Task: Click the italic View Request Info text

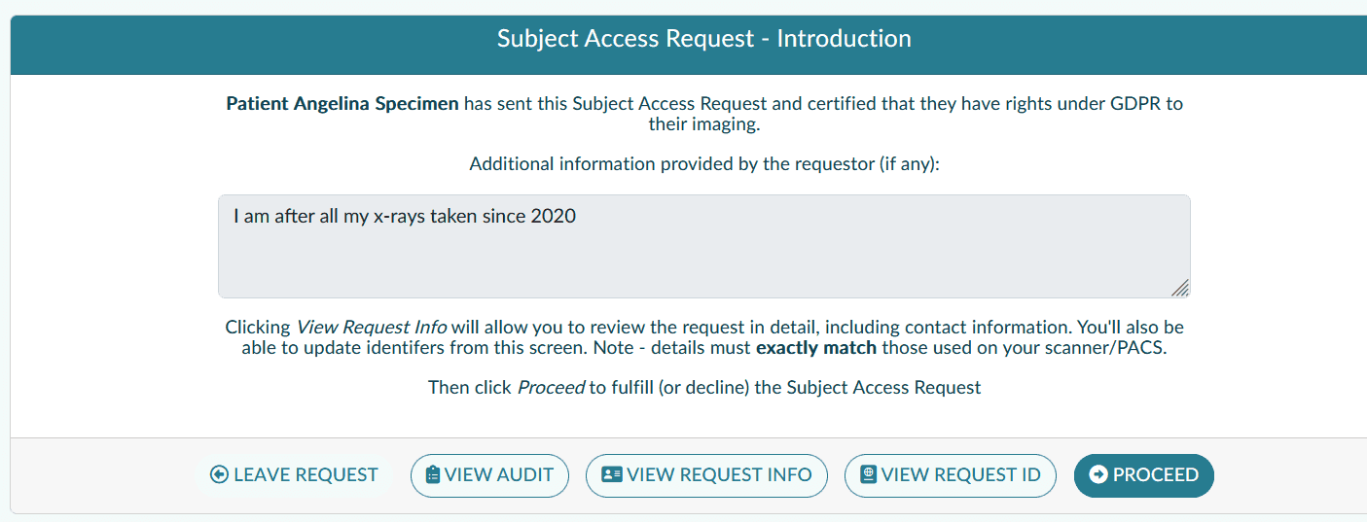Action: tap(371, 328)
